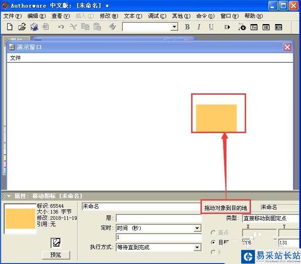Open the Text (T) menu
301x264 pixels.
coord(133,16)
